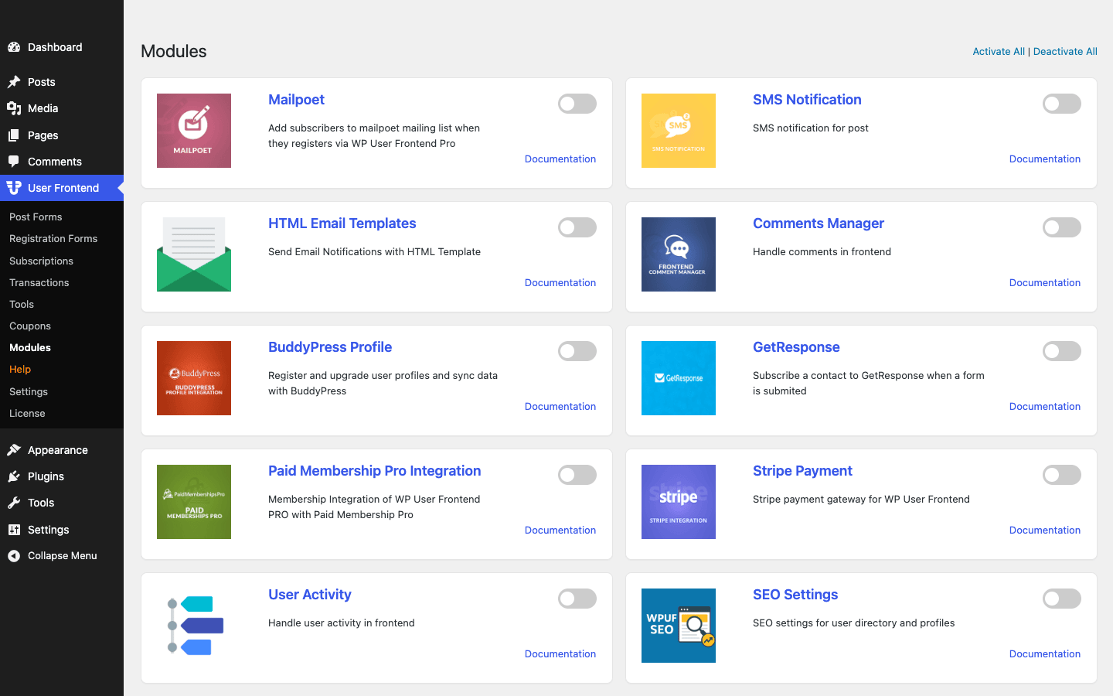Open Comments Manager Documentation link
The width and height of the screenshot is (1113, 696).
tap(1045, 283)
